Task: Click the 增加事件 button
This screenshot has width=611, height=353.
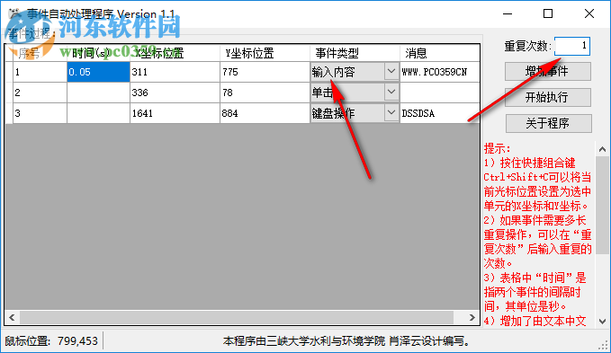Action: tap(548, 72)
